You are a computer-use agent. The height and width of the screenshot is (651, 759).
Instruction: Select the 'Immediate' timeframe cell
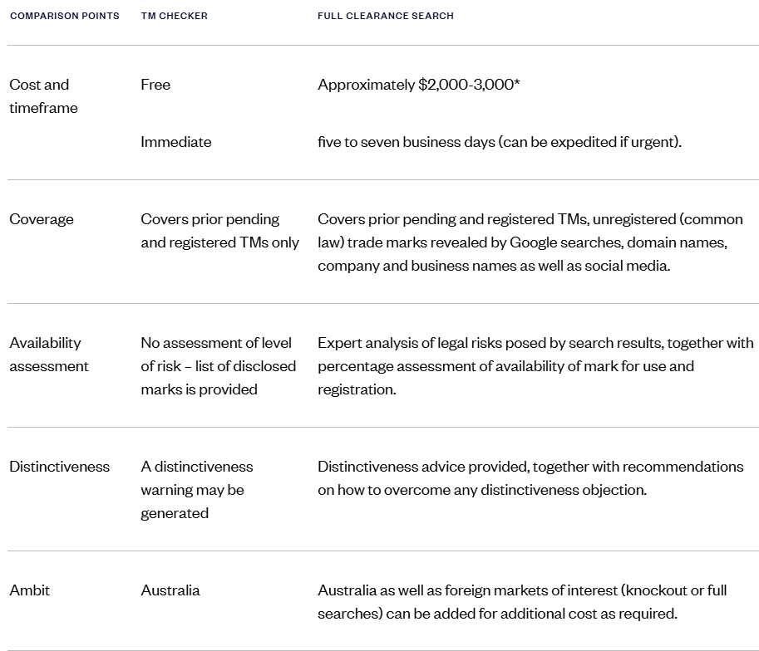pos(175,142)
